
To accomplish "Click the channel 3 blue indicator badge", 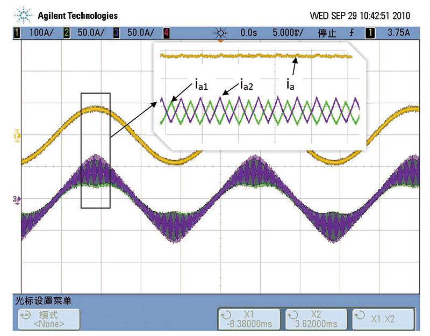I will (x=116, y=33).
